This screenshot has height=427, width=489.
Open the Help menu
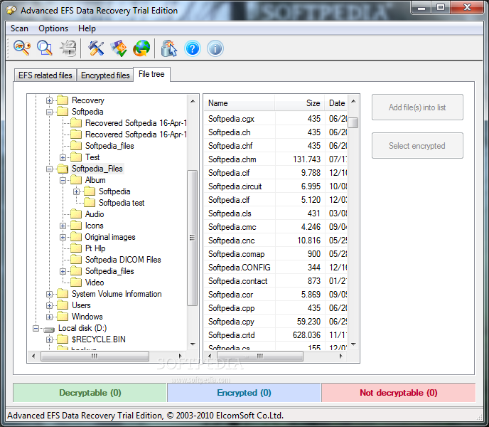tap(87, 28)
